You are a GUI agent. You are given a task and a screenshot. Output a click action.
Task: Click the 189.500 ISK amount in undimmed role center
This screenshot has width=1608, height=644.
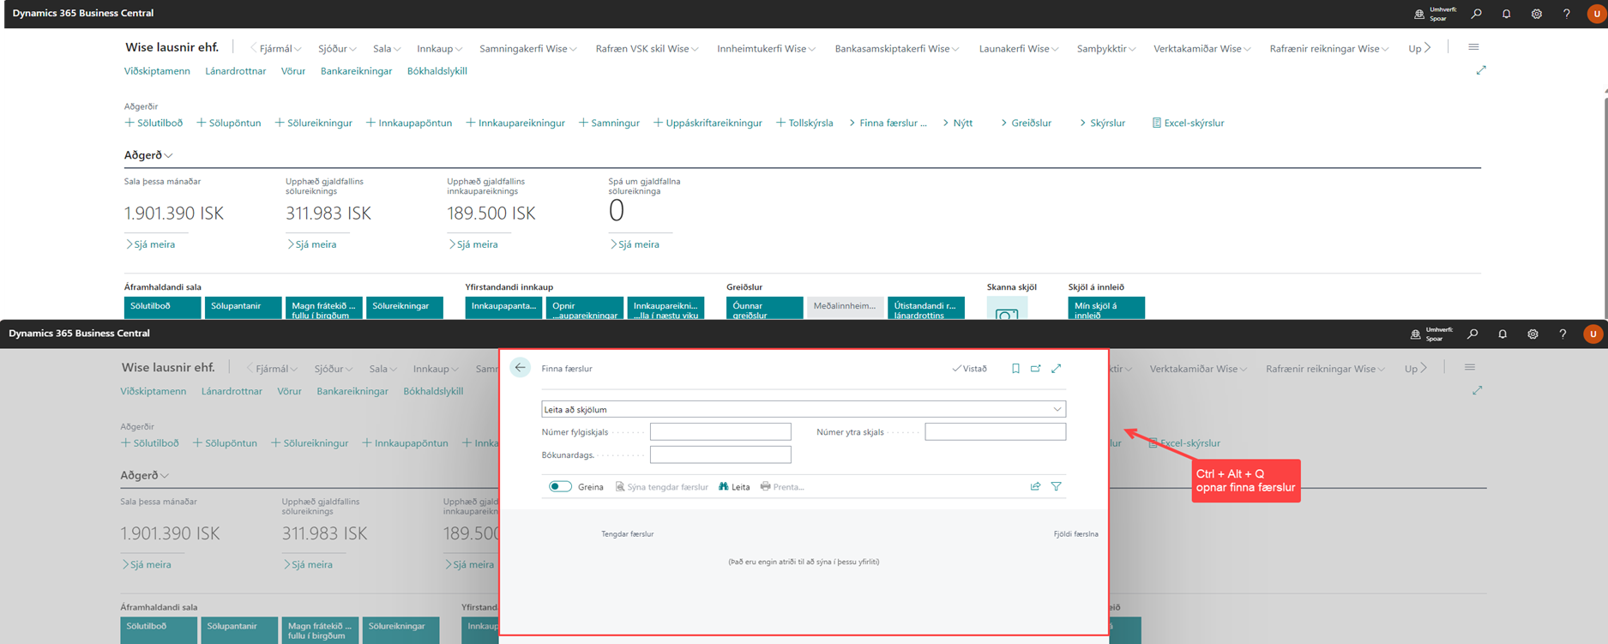(x=491, y=213)
